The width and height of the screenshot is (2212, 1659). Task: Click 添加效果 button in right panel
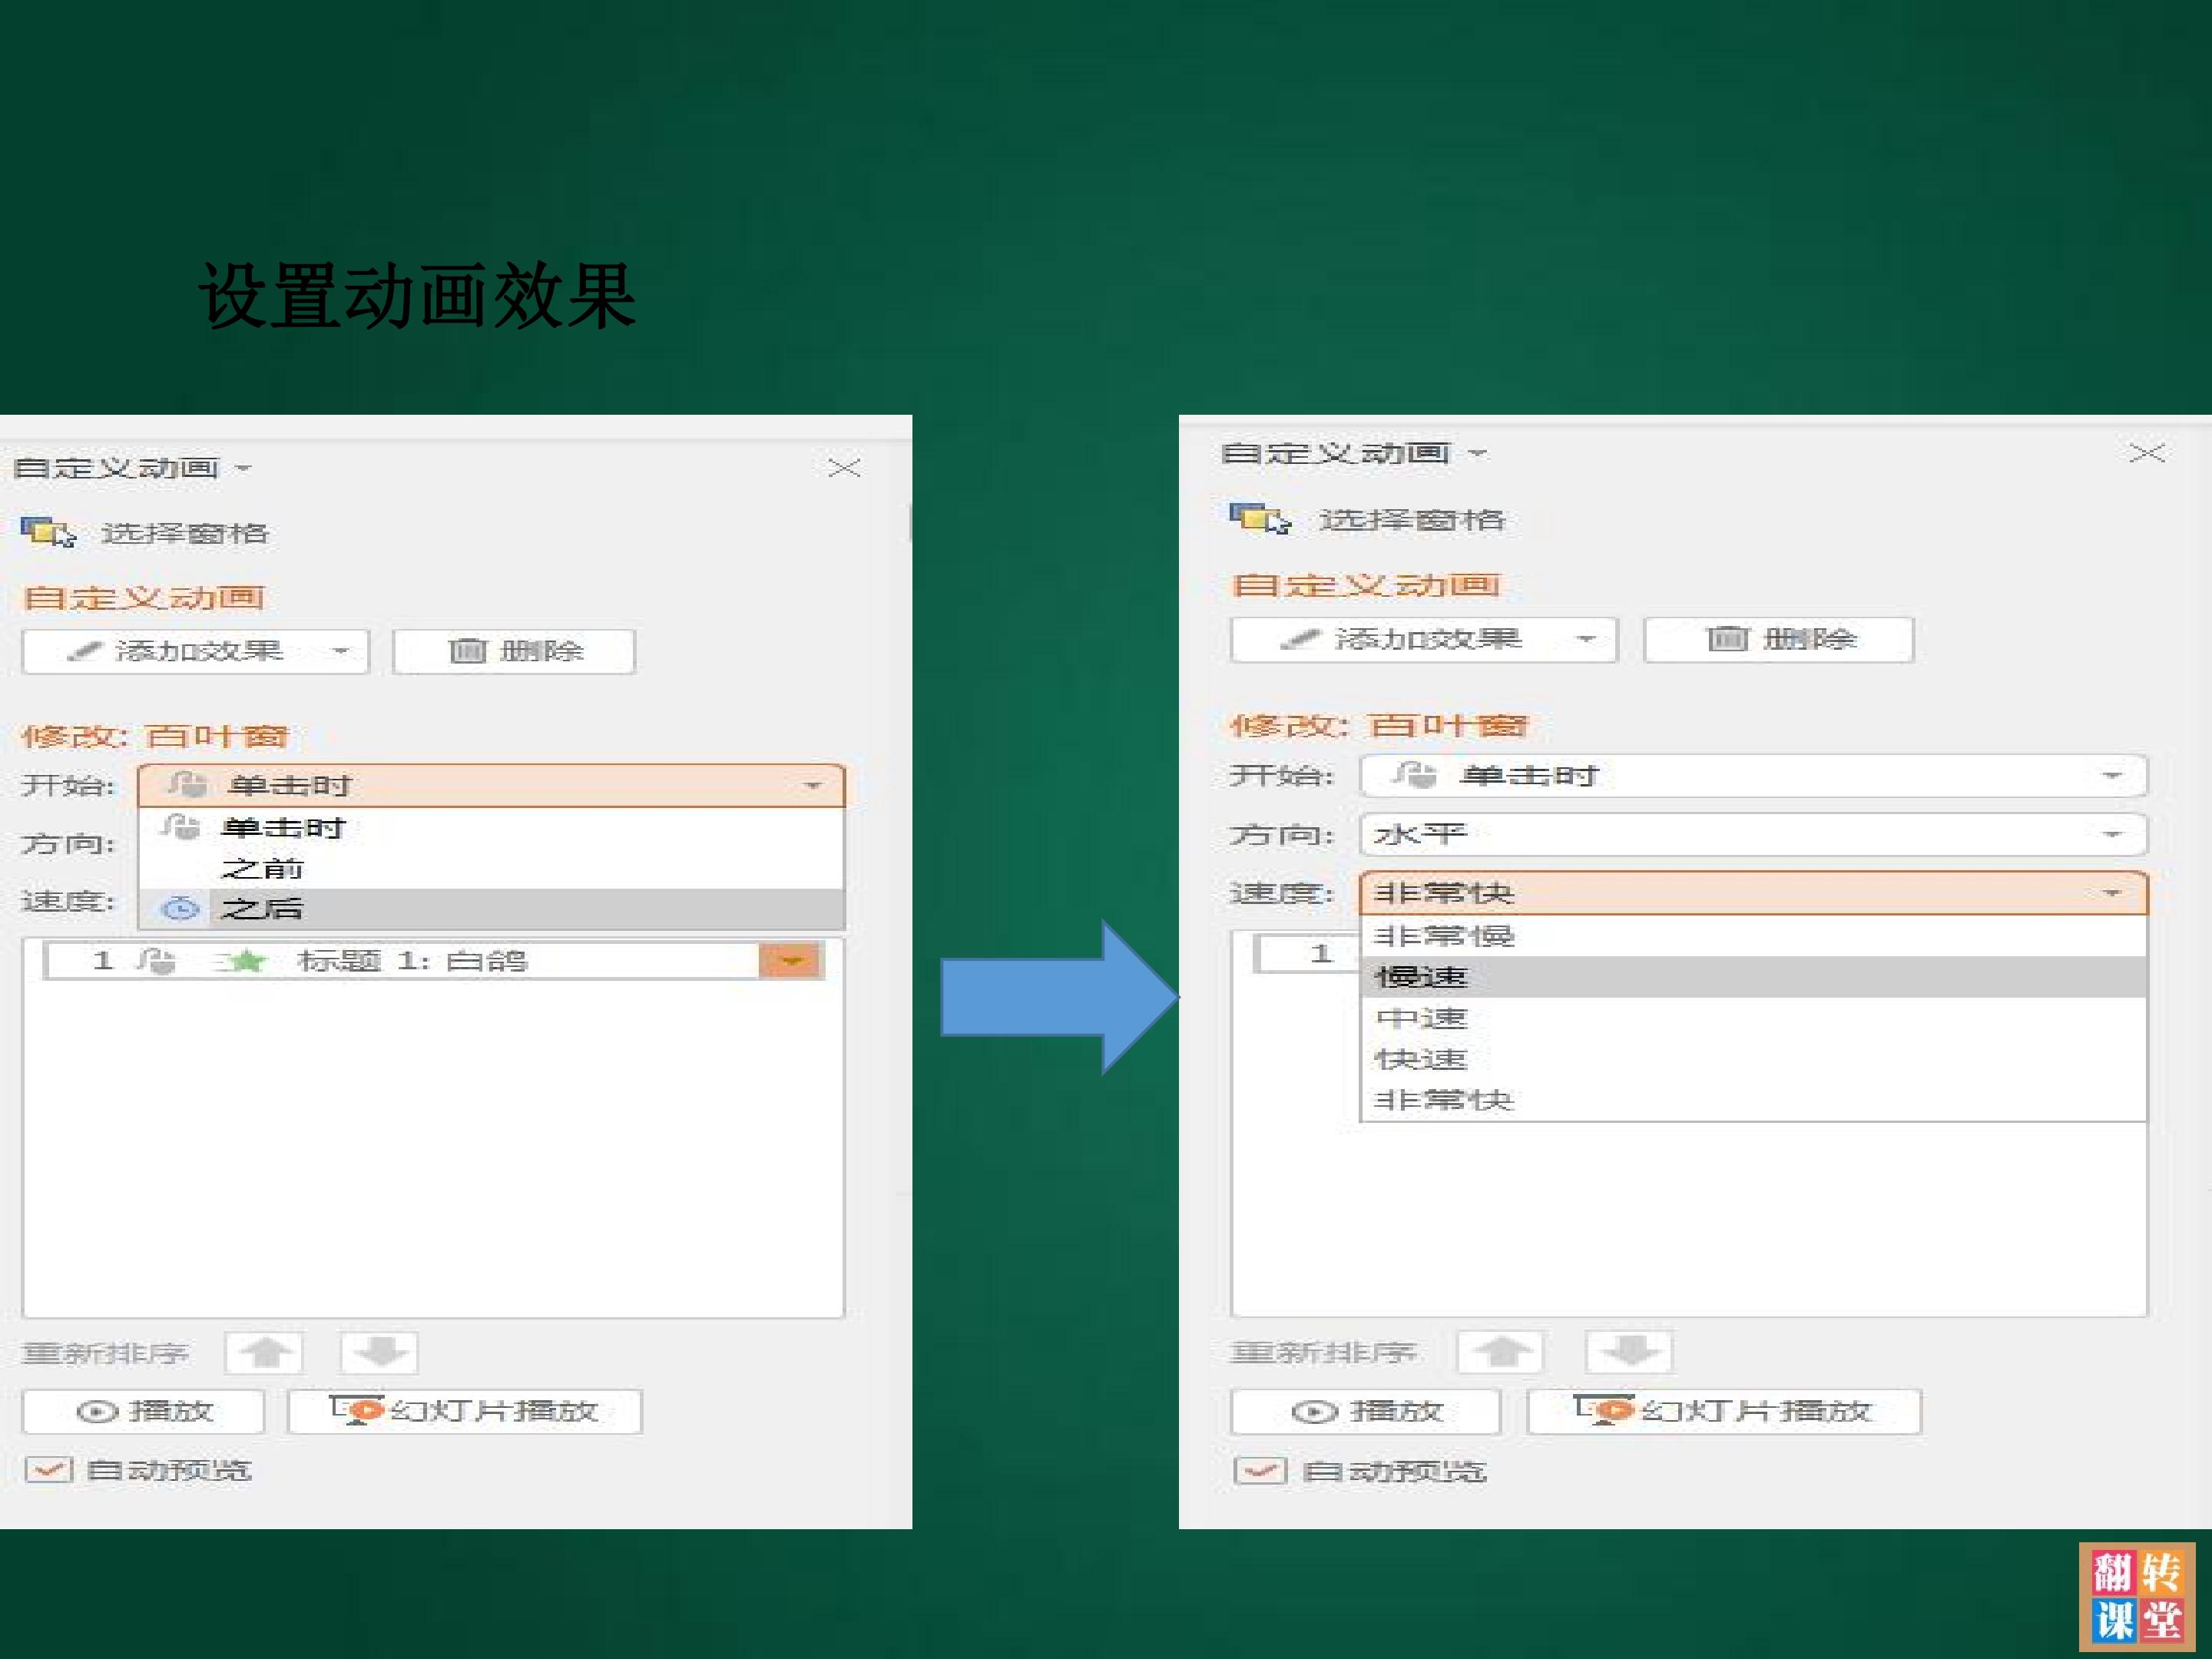pyautogui.click(x=1424, y=640)
